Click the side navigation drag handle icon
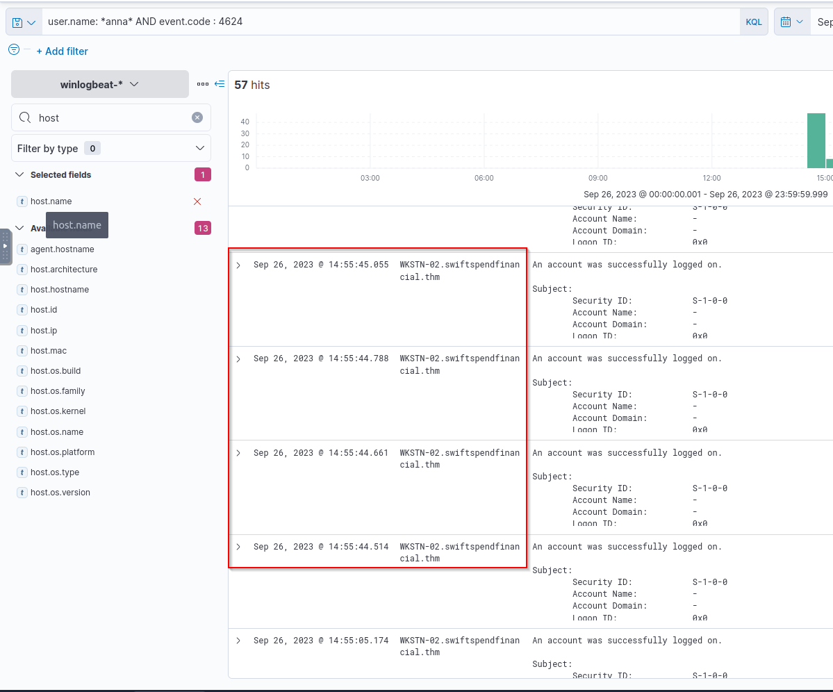833x692 pixels. pyautogui.click(x=6, y=246)
